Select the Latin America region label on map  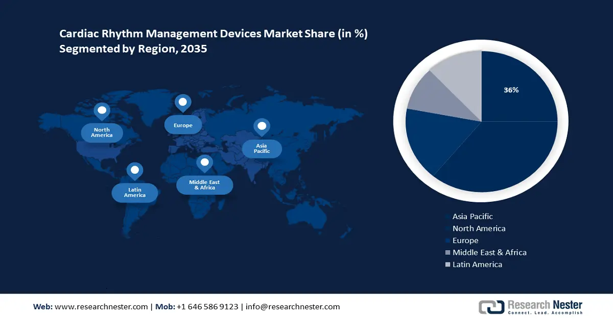[135, 193]
